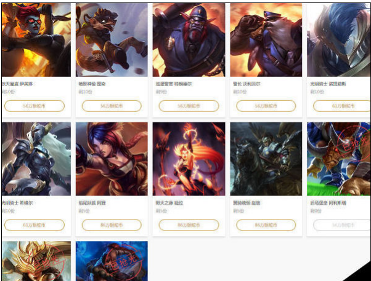Click the 86万 price button under 赵信 skin

(266, 225)
